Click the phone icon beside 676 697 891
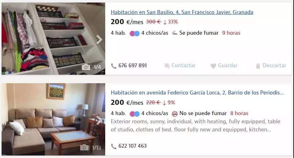This screenshot has width=294, height=158. coord(114,66)
